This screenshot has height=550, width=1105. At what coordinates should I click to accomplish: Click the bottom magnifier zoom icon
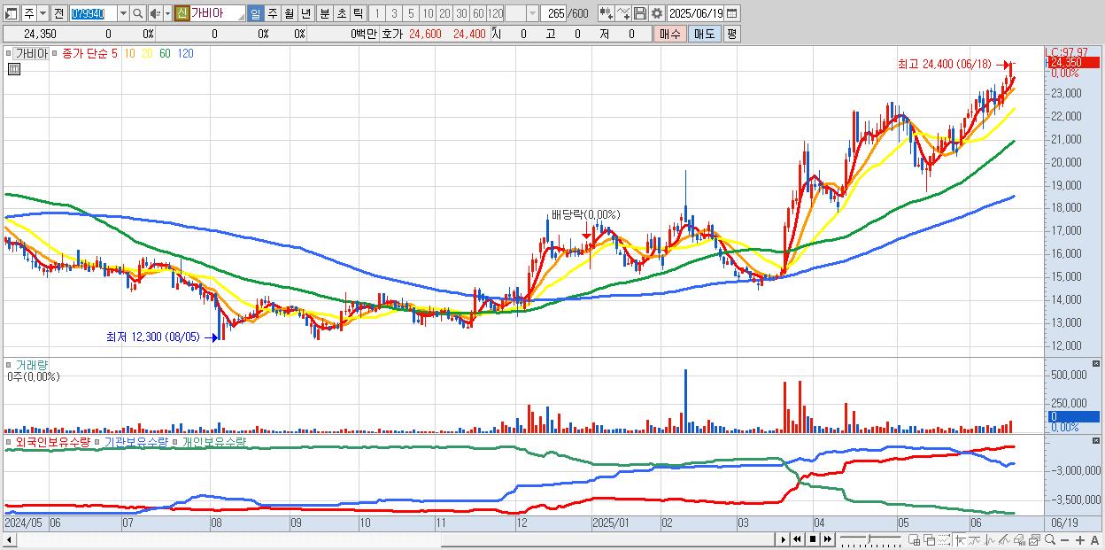click(1050, 539)
